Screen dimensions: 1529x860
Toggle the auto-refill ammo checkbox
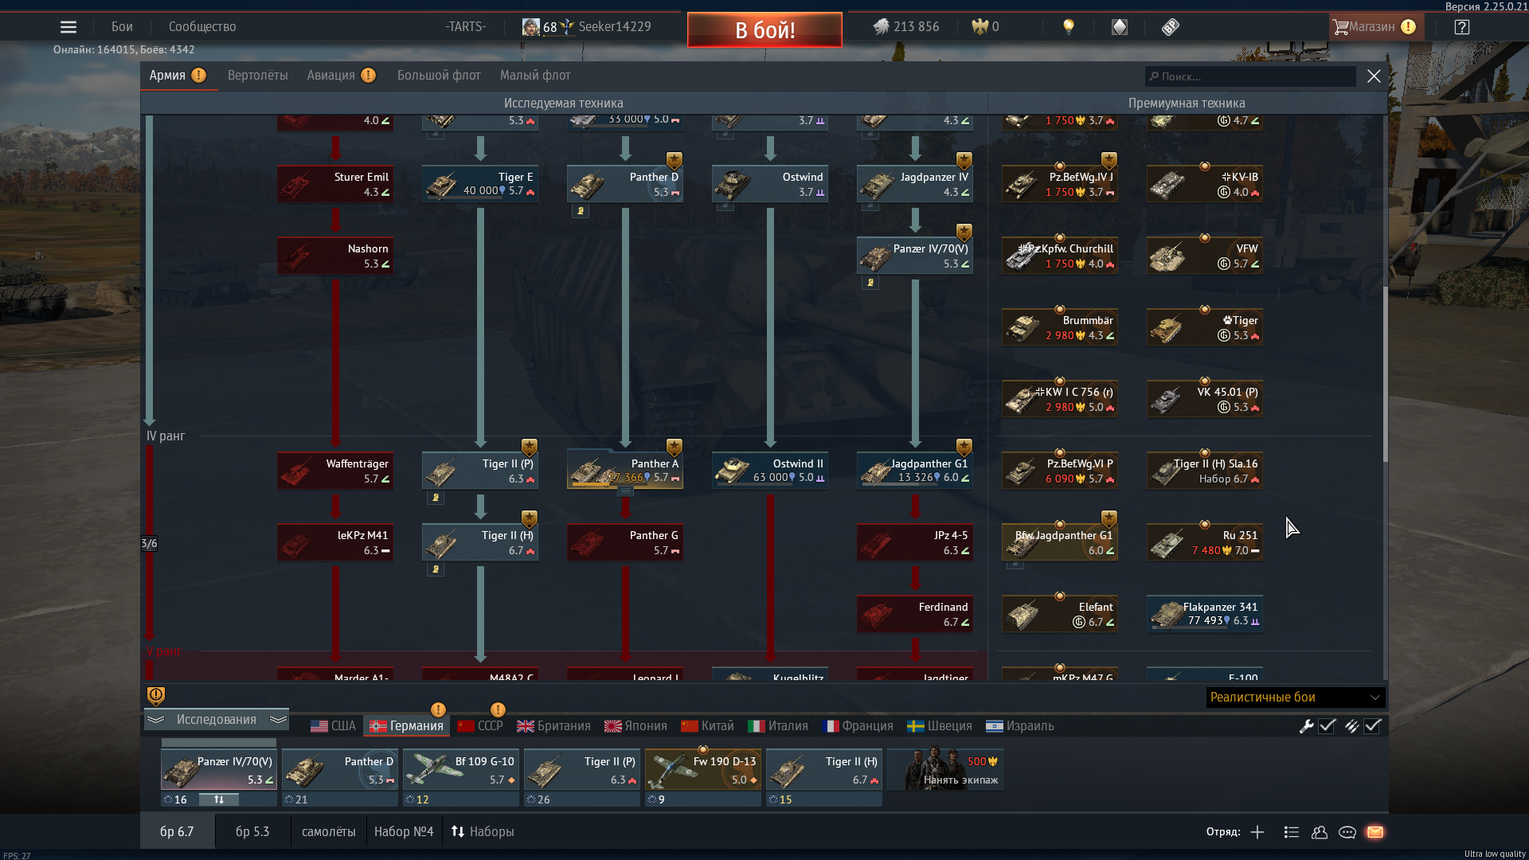point(1373,726)
